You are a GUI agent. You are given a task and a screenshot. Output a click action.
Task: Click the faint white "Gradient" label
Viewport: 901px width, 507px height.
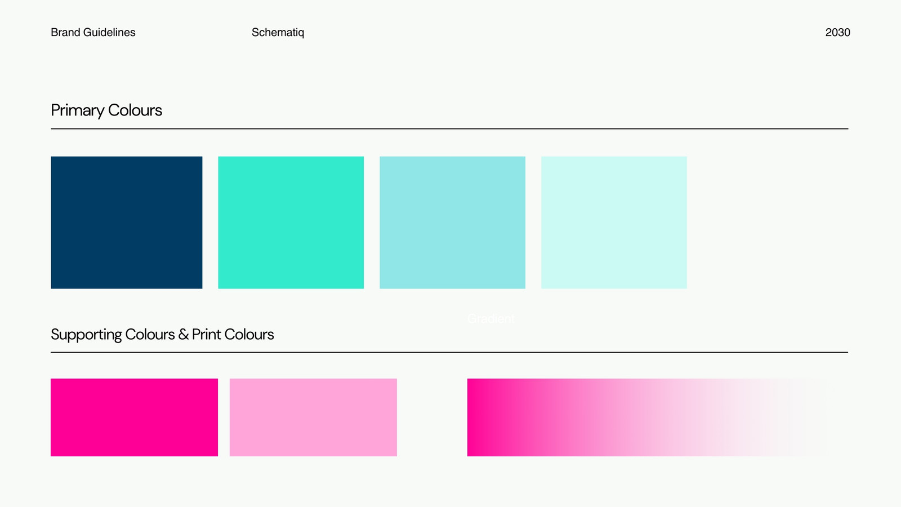pyautogui.click(x=491, y=319)
